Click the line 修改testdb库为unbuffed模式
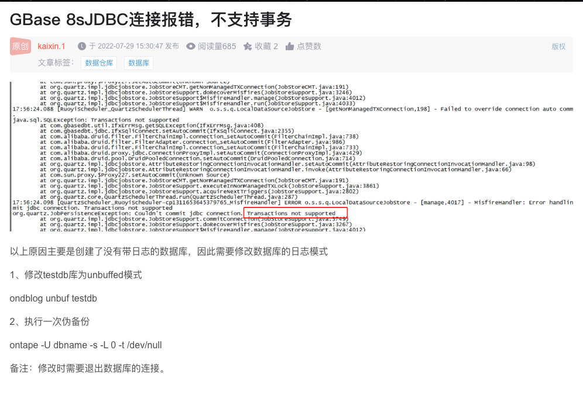Image resolution: width=583 pixels, height=395 pixels. (76, 275)
